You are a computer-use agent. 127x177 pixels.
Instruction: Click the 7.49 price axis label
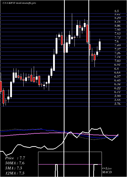(117, 45)
